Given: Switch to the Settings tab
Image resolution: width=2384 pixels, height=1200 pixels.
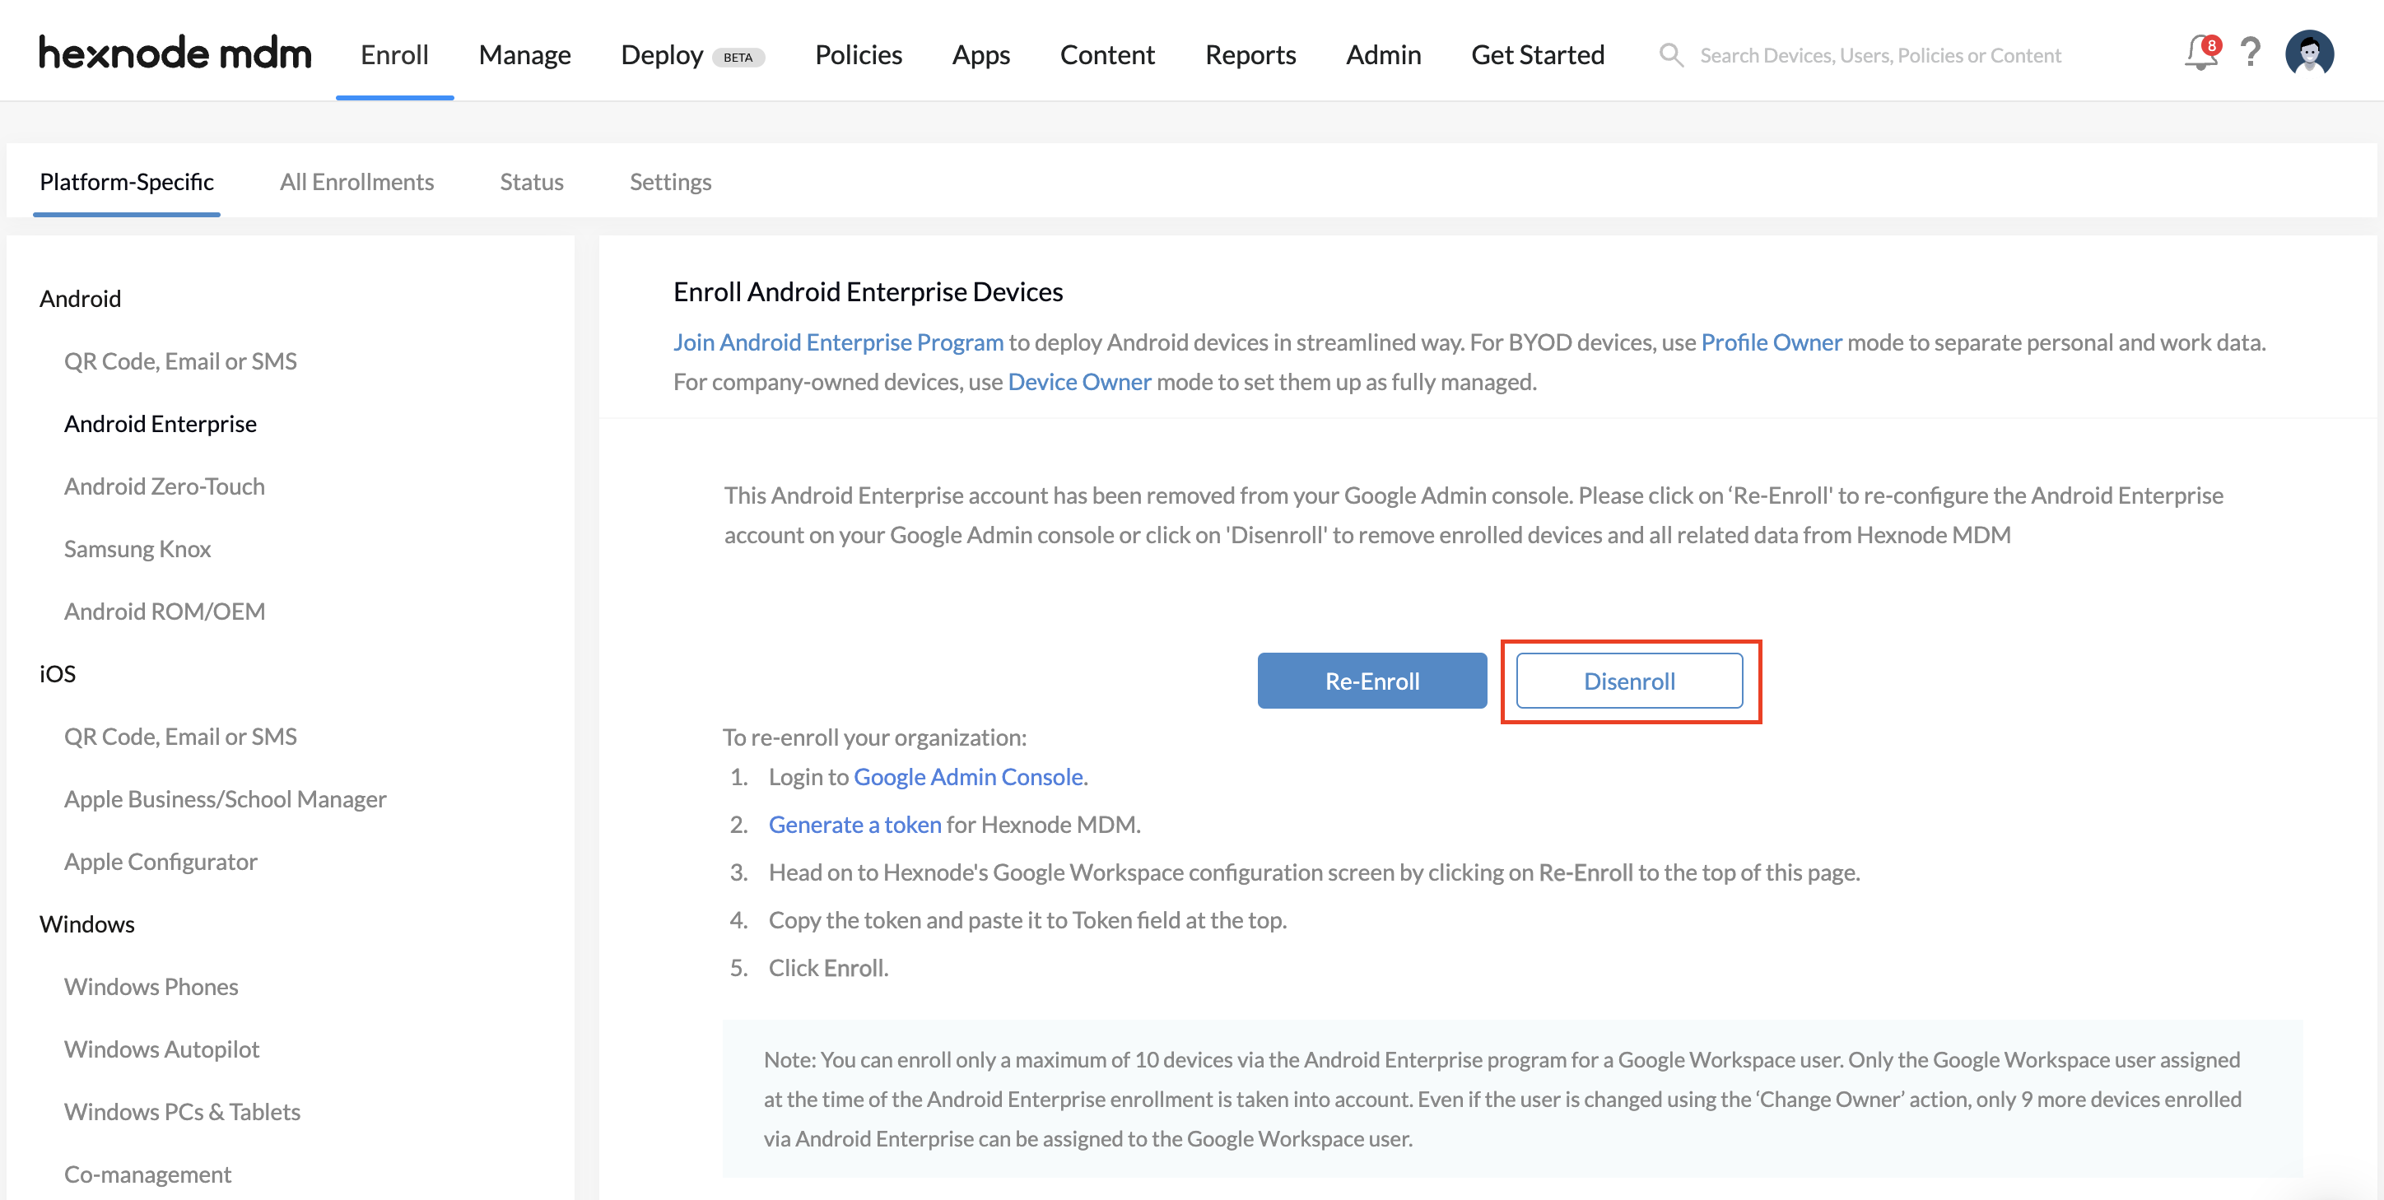Looking at the screenshot, I should [671, 181].
